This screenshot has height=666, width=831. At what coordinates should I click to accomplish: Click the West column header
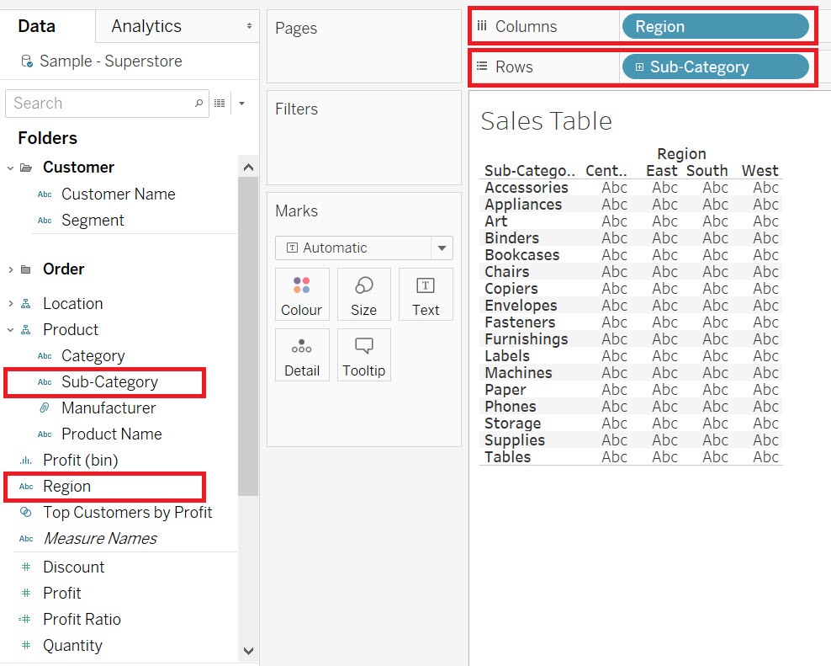coord(760,170)
